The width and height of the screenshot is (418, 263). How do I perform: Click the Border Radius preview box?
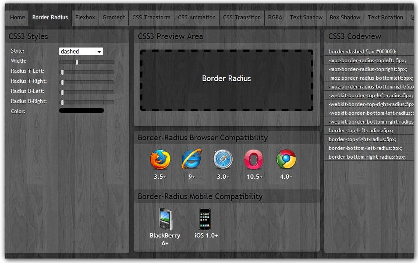(226, 79)
